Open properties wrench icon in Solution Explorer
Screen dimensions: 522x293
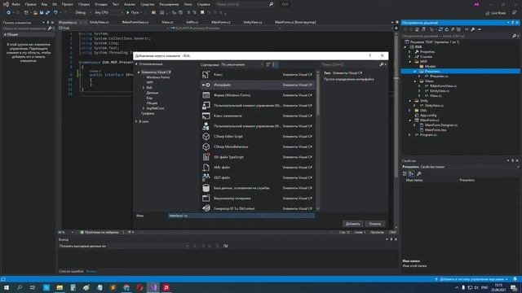pos(473,29)
